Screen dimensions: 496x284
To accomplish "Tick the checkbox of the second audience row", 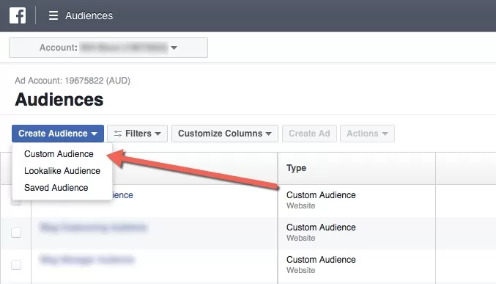I will click(x=16, y=233).
